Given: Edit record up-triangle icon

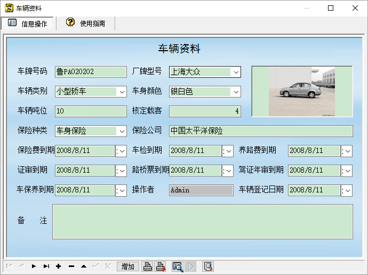Looking at the screenshot, I should 84,266.
